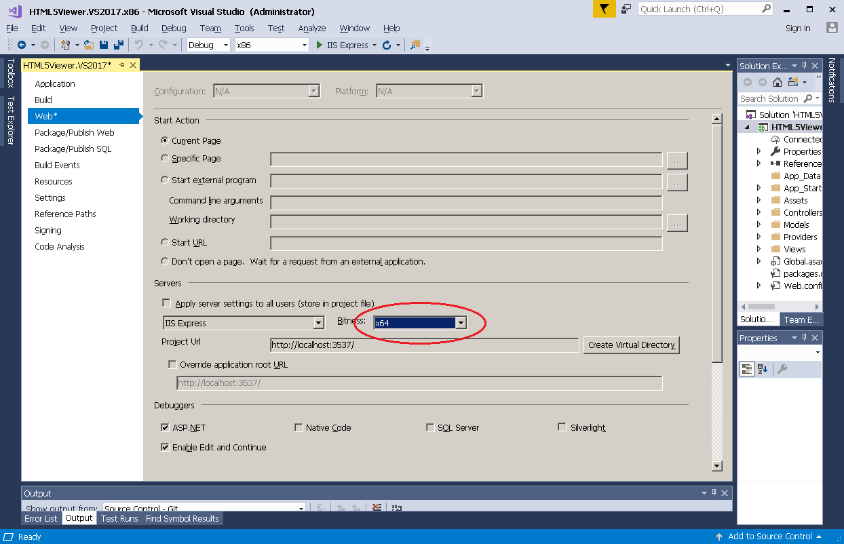This screenshot has height=544, width=844.
Task: Browse for Specific Page with ellipsis button
Action: [x=677, y=160]
